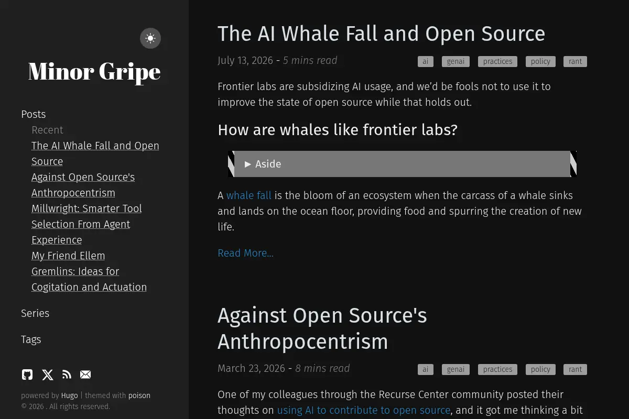
Task: Open the X (Twitter) profile icon
Action: tap(48, 374)
